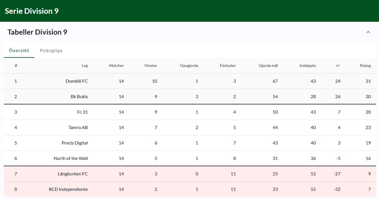Click the Poäng column header
This screenshot has width=379, height=200.
point(365,66)
